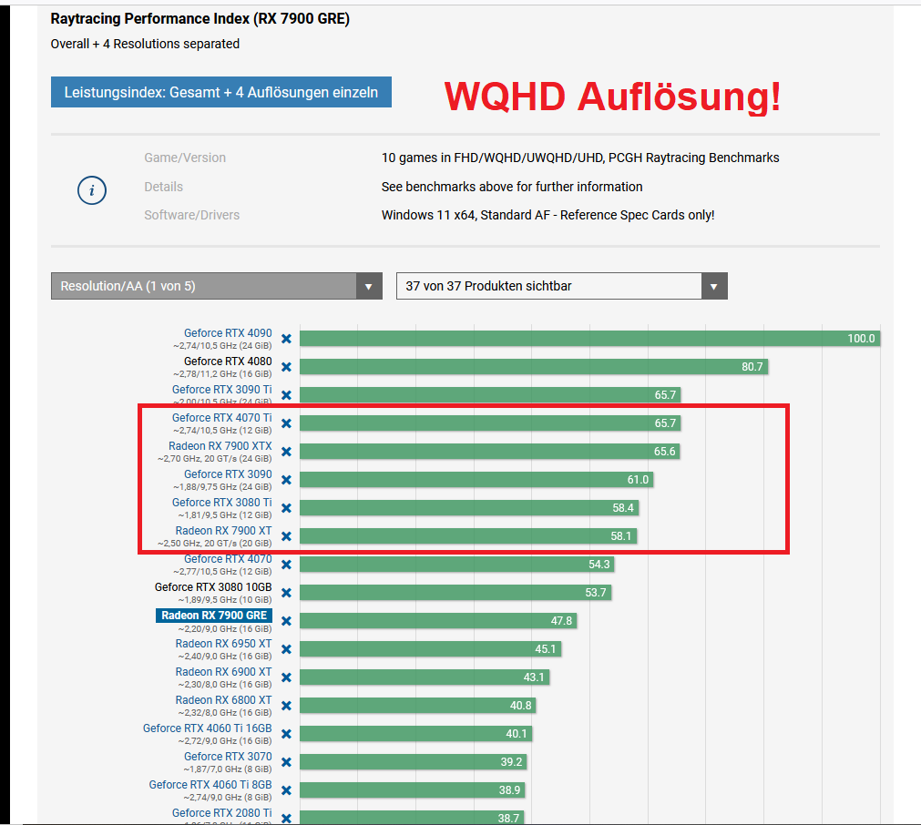Image resolution: width=921 pixels, height=825 pixels.
Task: Select highlighted Radeon RX 7900 GRE label
Action: pyautogui.click(x=214, y=616)
